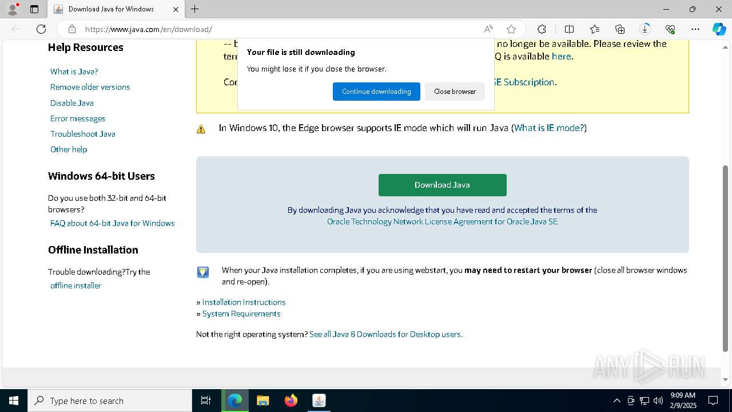Open Remove older versions link

90,87
